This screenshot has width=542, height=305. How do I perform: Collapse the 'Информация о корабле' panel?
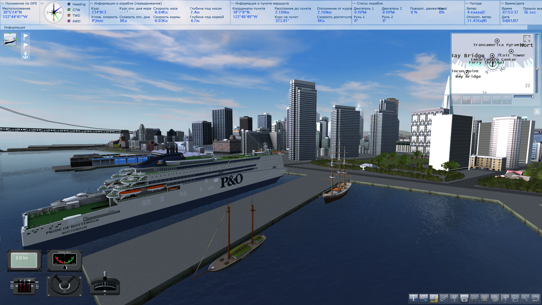[91, 3]
